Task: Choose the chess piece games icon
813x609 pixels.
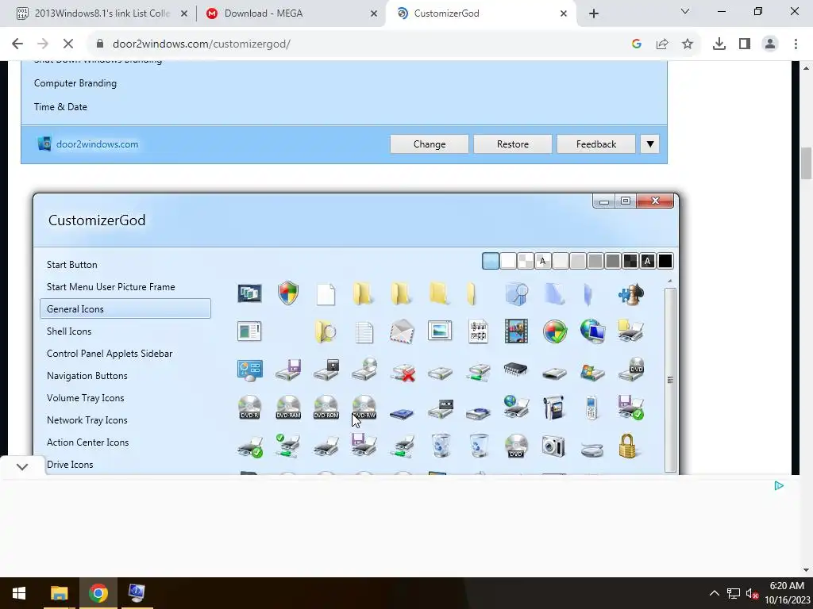Action: [631, 293]
